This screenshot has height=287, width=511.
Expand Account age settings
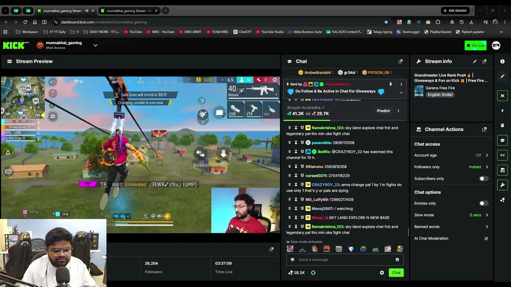coord(487,155)
